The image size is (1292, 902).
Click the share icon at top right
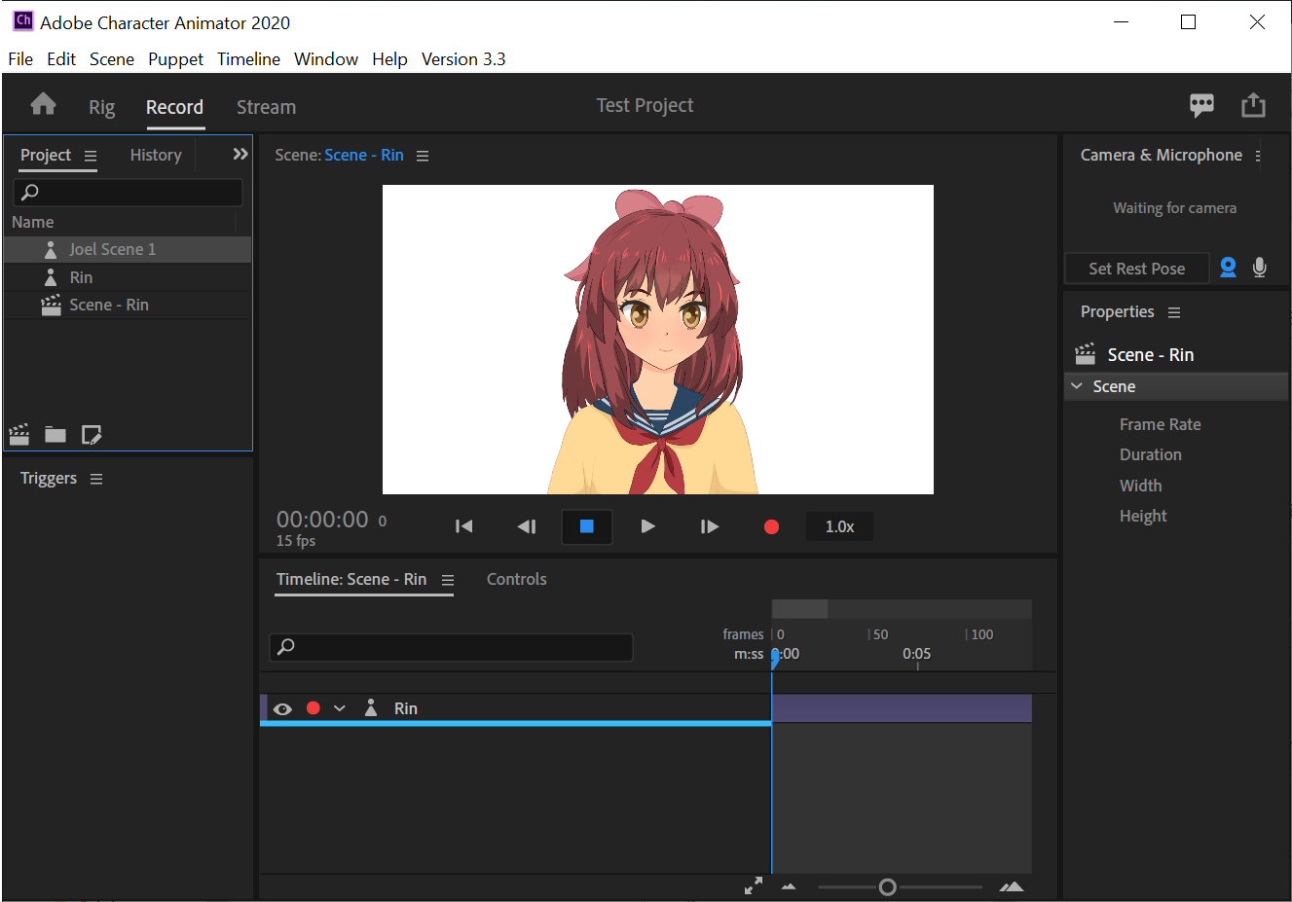point(1253,105)
